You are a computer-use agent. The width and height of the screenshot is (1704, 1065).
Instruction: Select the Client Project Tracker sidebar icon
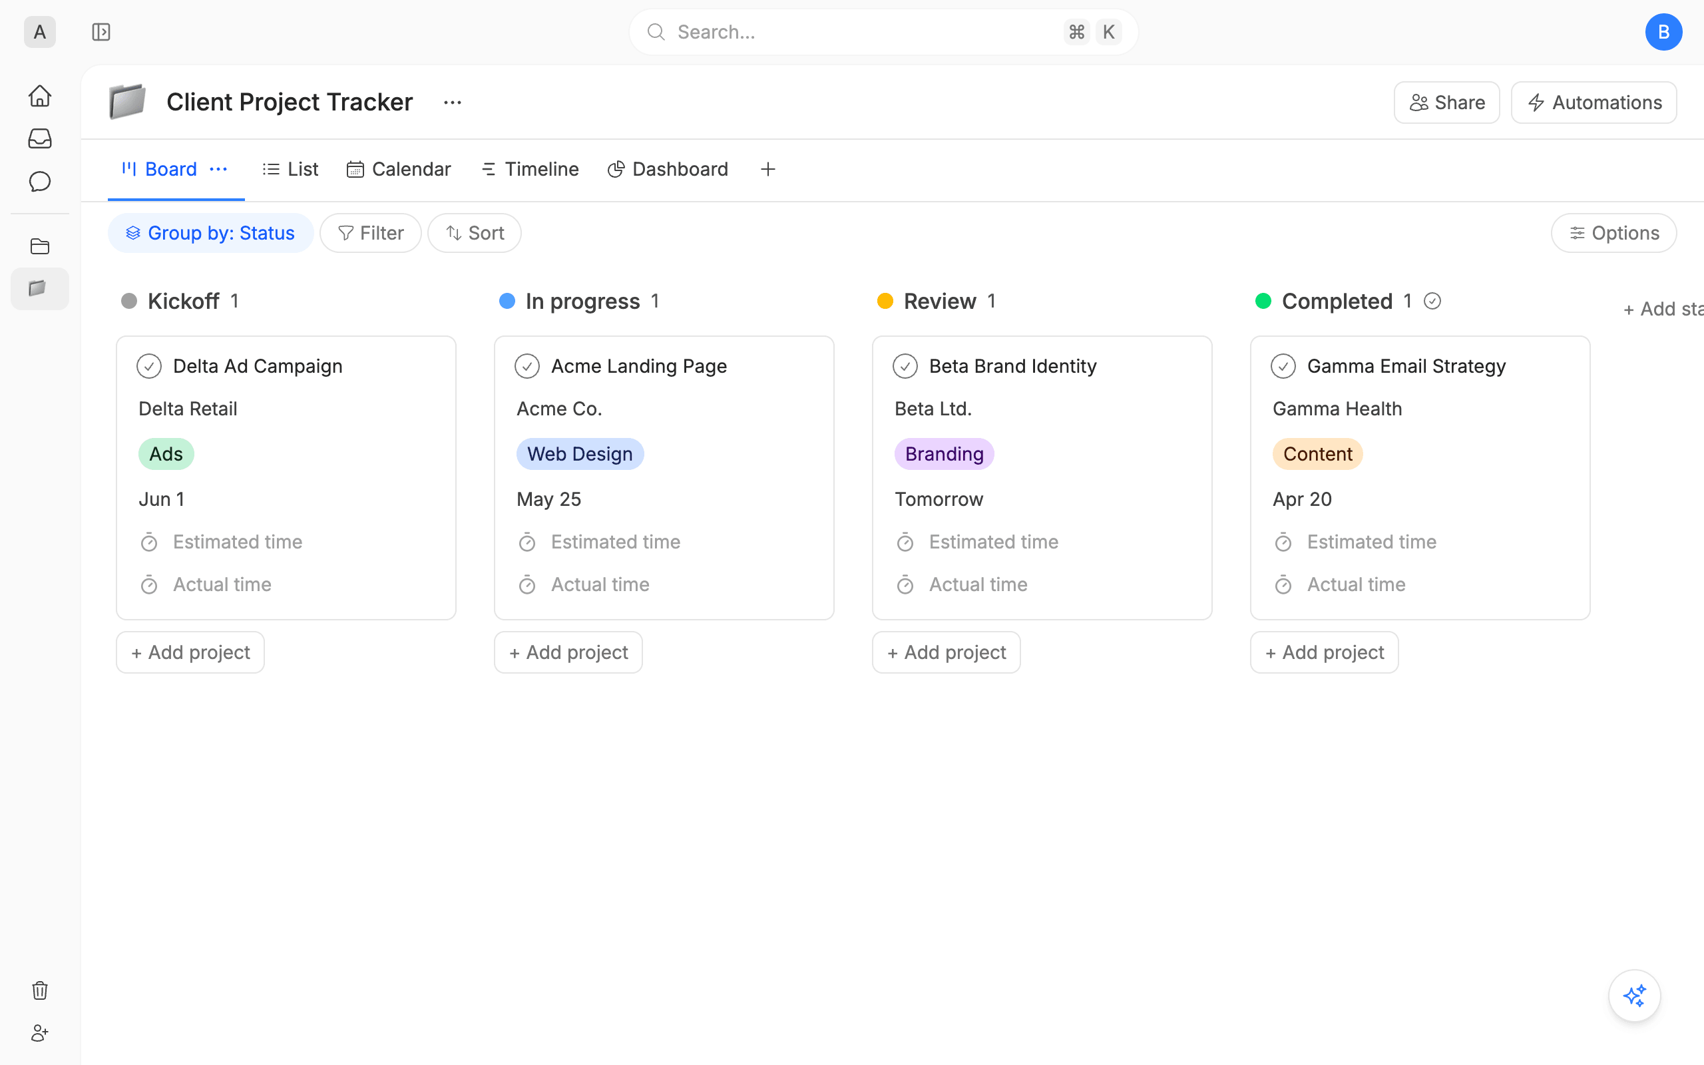click(40, 289)
